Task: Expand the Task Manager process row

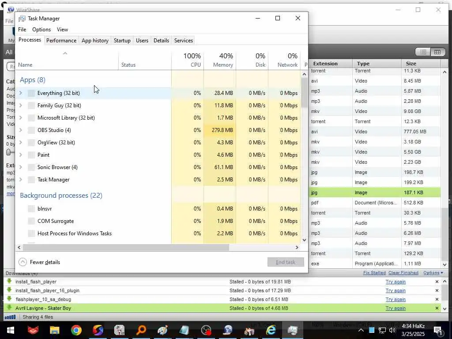Action: [20, 180]
